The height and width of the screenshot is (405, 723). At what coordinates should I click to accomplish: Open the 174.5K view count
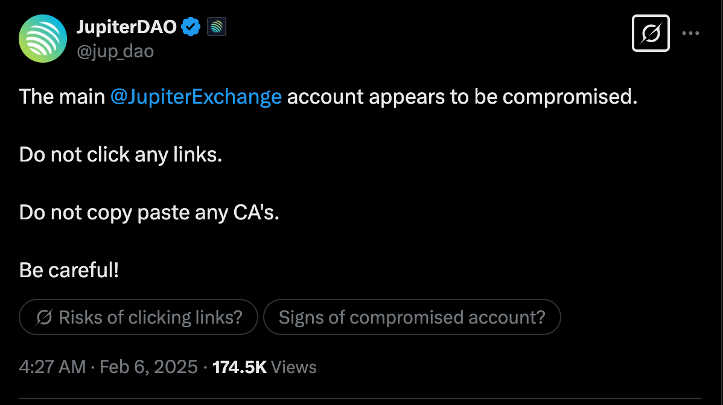pos(240,367)
